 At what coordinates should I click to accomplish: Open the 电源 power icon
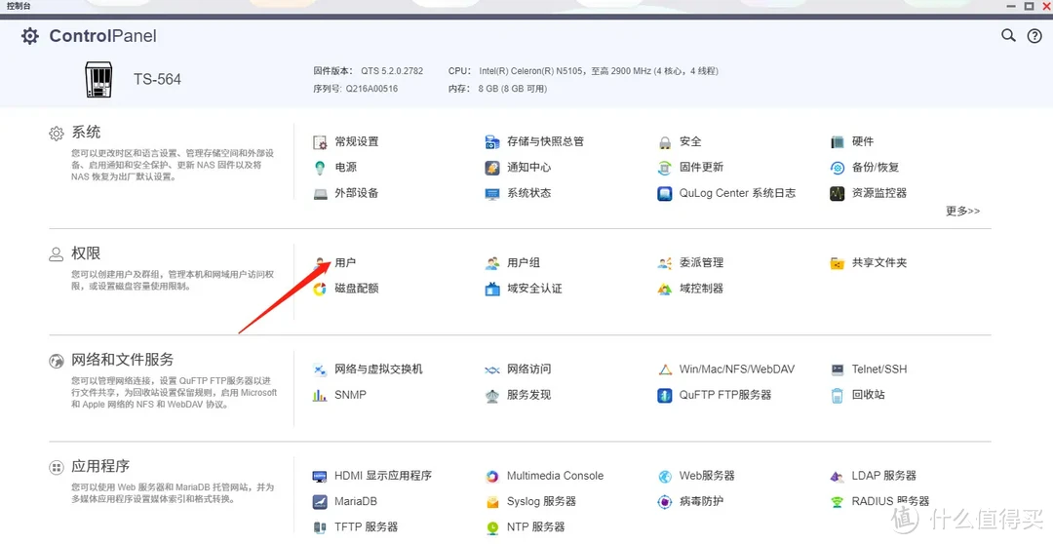click(321, 168)
